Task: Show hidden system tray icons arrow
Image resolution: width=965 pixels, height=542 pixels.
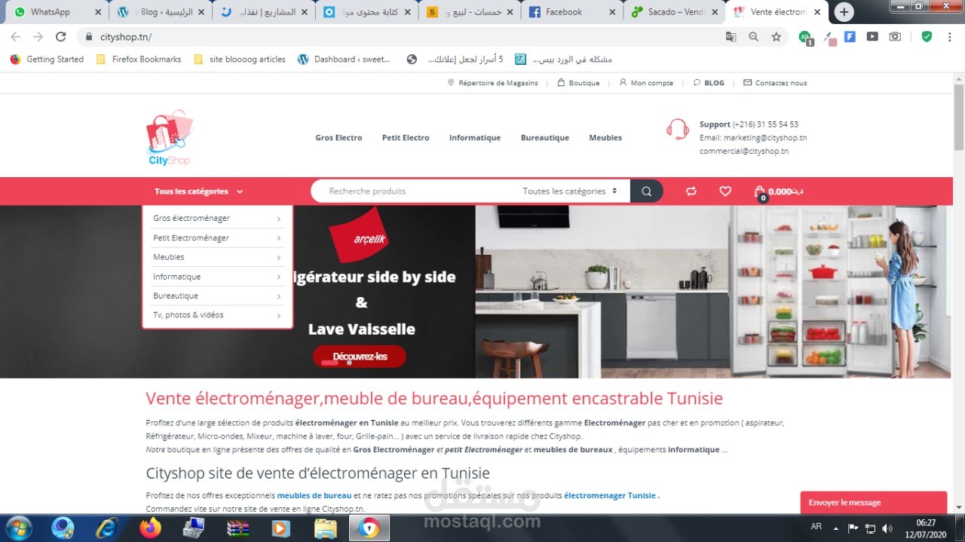Action: coord(835,528)
